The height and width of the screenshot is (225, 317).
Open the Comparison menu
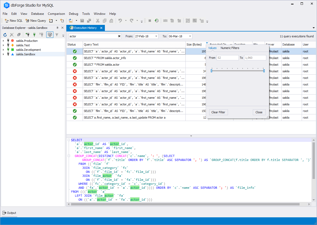click(56, 13)
